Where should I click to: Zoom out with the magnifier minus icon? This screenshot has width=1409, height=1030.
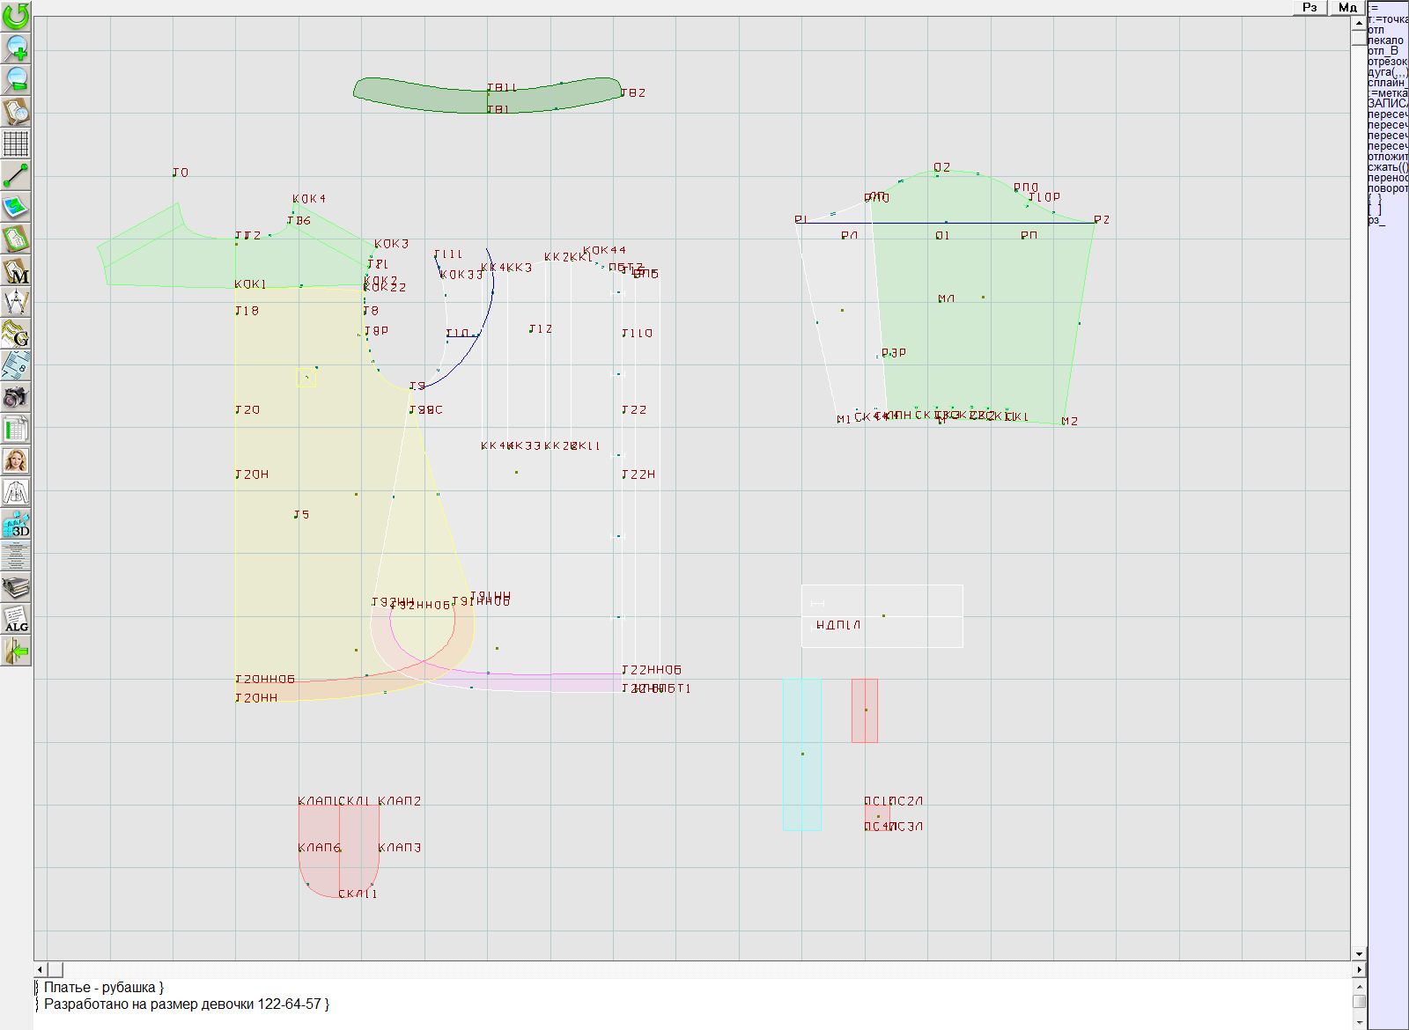[x=16, y=79]
